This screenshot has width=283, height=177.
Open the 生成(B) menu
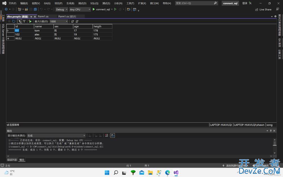70,3
